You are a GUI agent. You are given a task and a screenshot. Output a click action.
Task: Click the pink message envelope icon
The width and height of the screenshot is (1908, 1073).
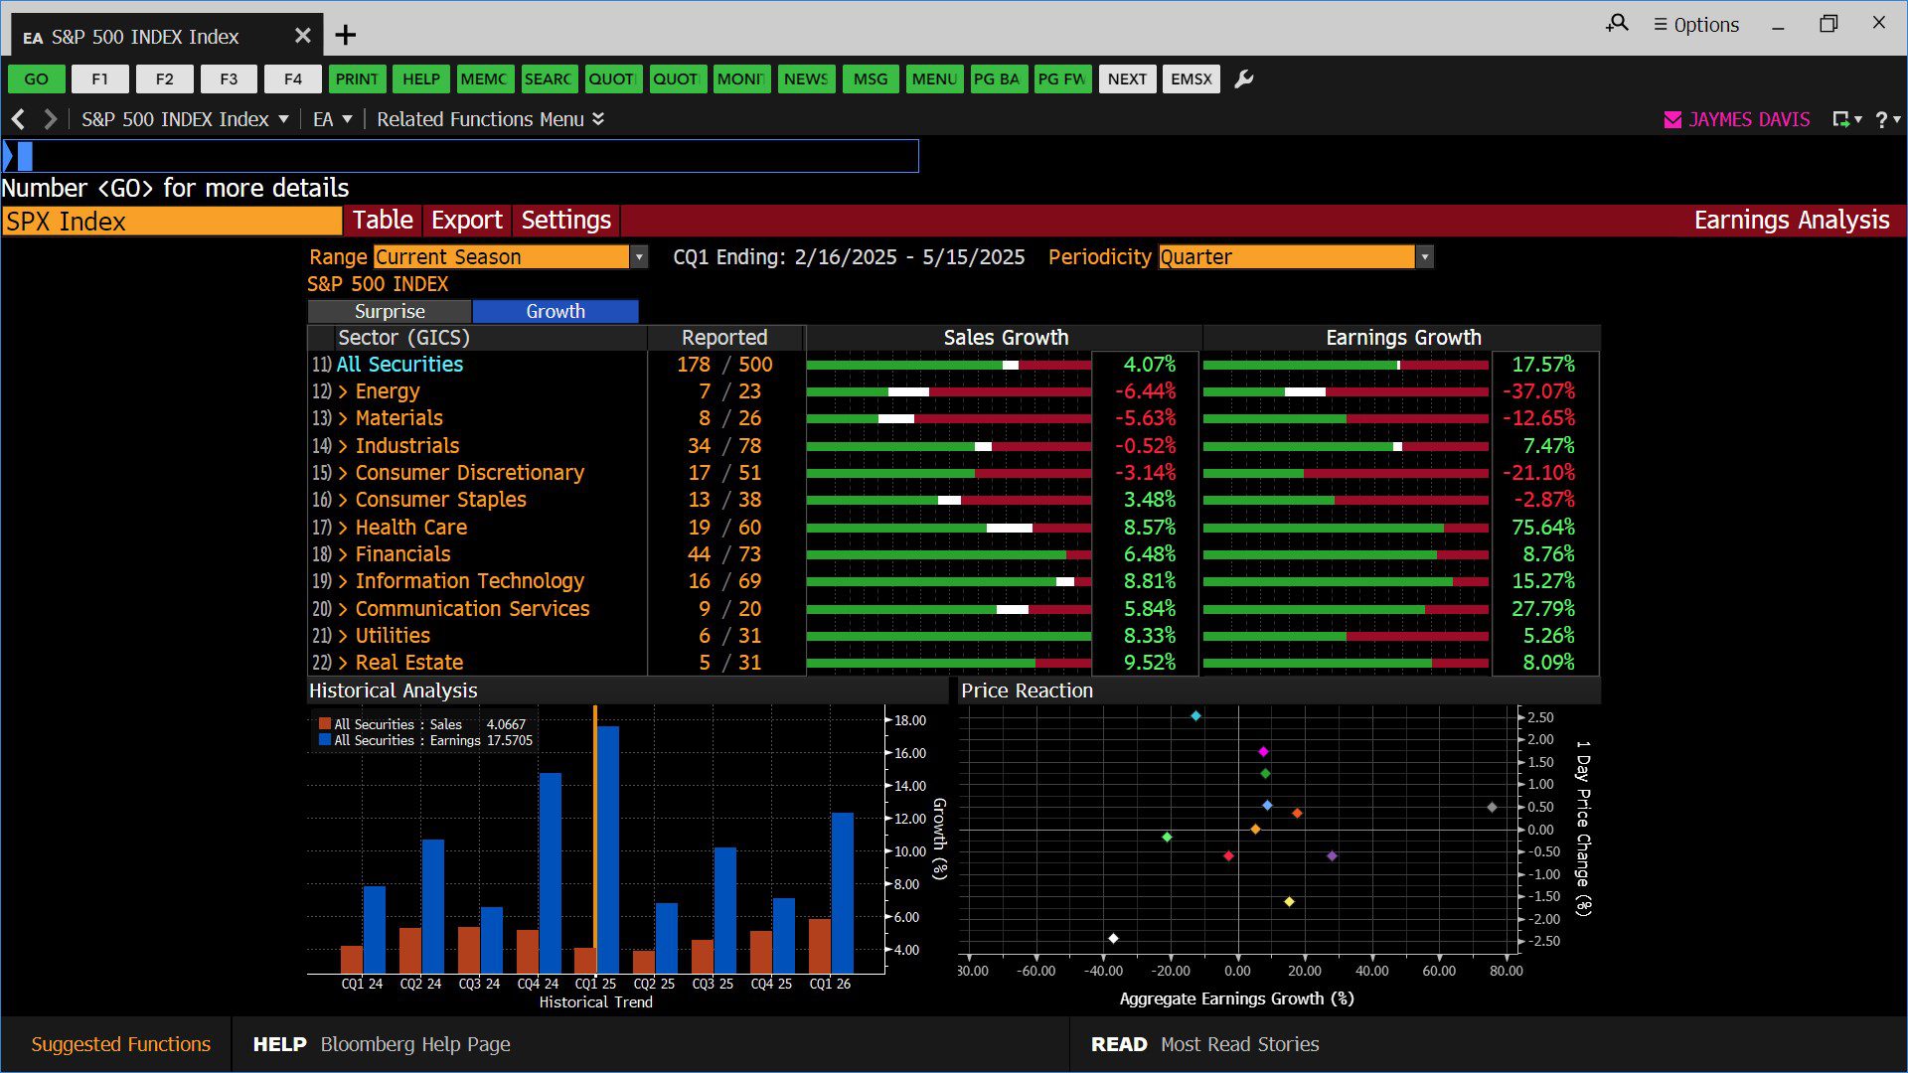(x=1672, y=119)
